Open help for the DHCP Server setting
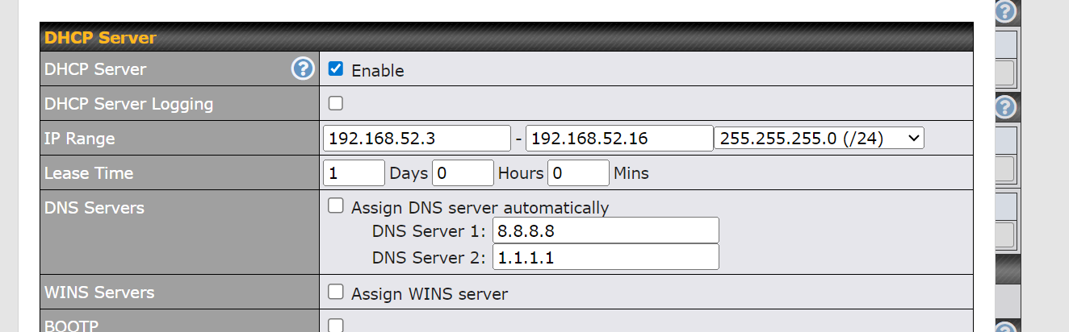 [x=302, y=69]
